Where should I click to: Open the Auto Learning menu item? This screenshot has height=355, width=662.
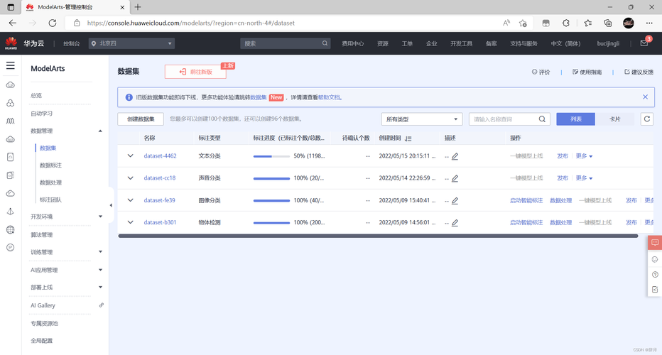[41, 113]
